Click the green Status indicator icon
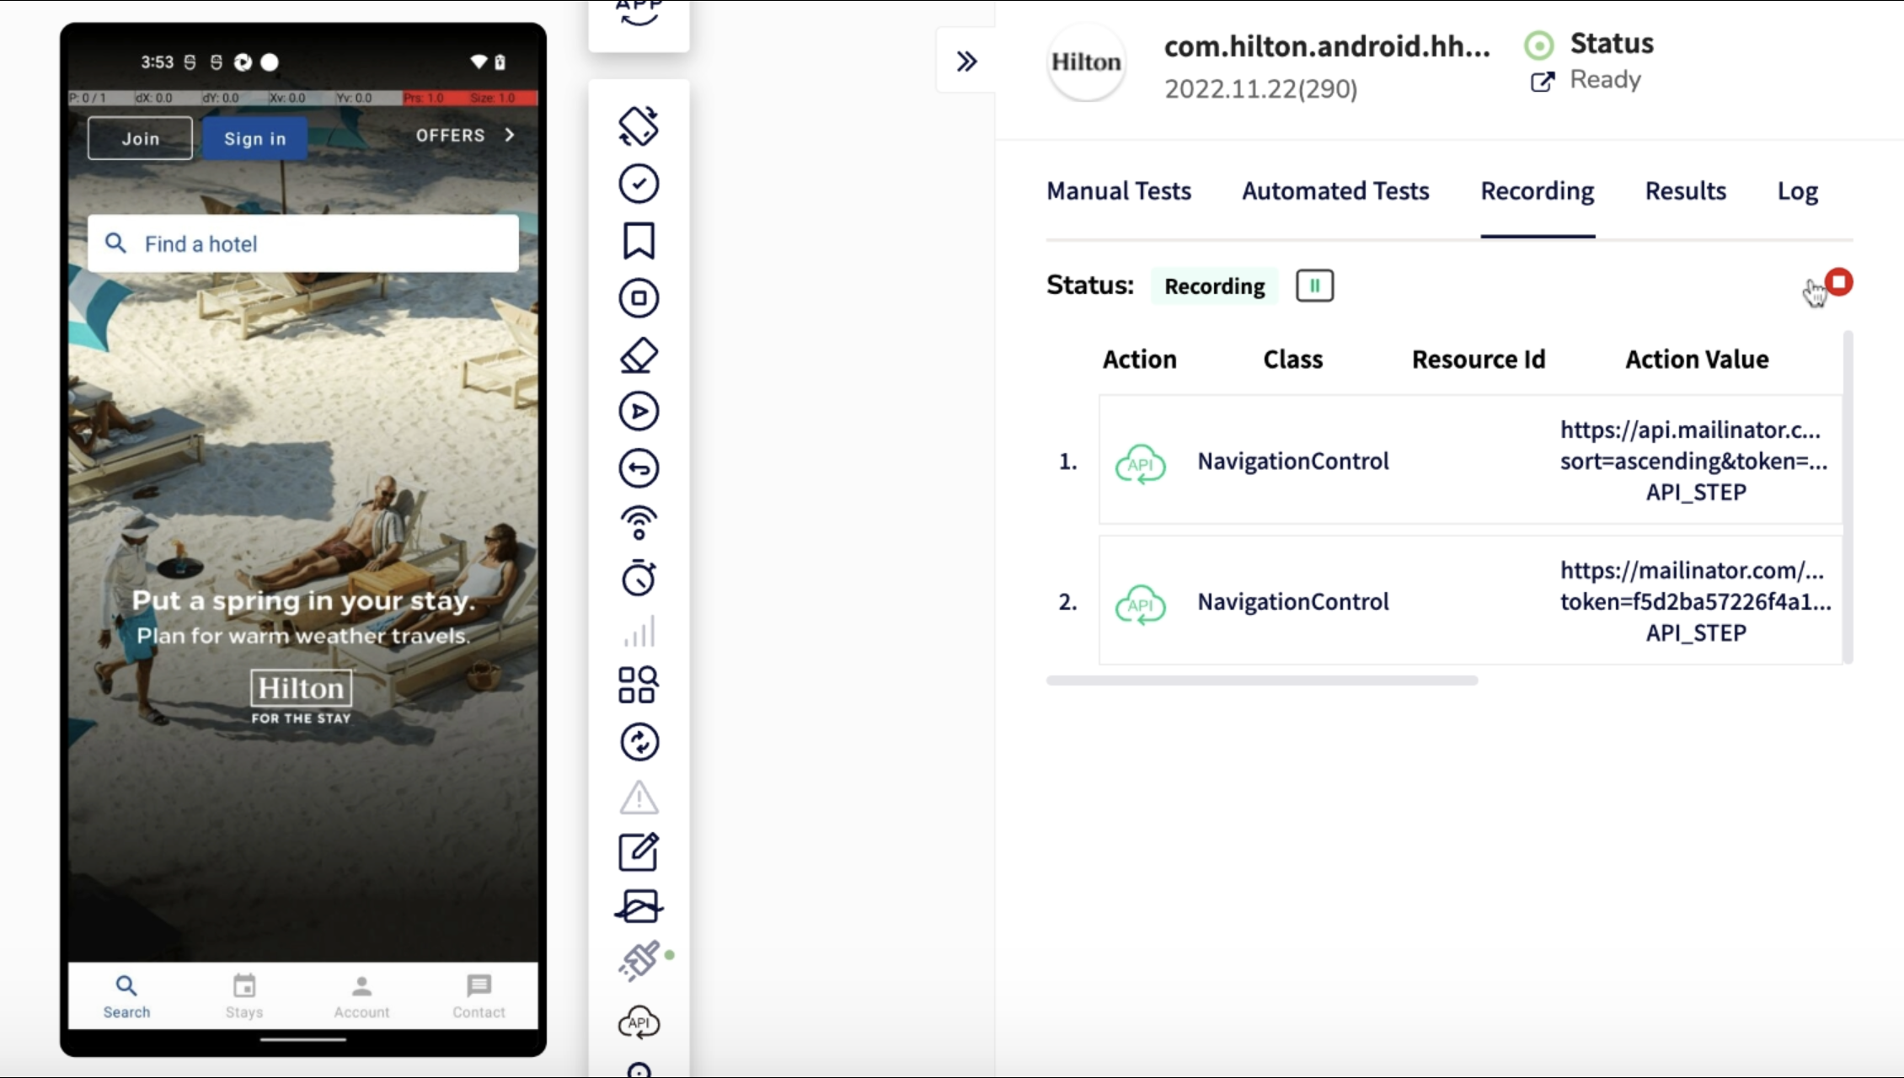Image resolution: width=1904 pixels, height=1078 pixels. click(1539, 45)
